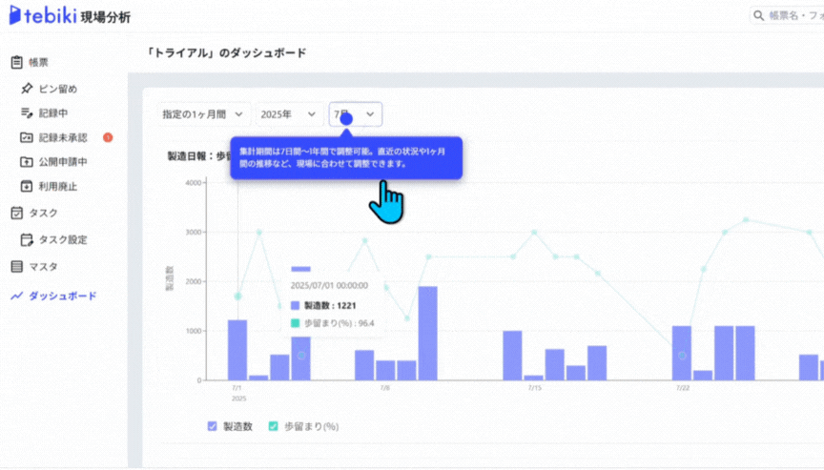Viewport: 824px width, 470px height.
Task: Click the 利用廃止 archive icon
Action: (x=27, y=187)
